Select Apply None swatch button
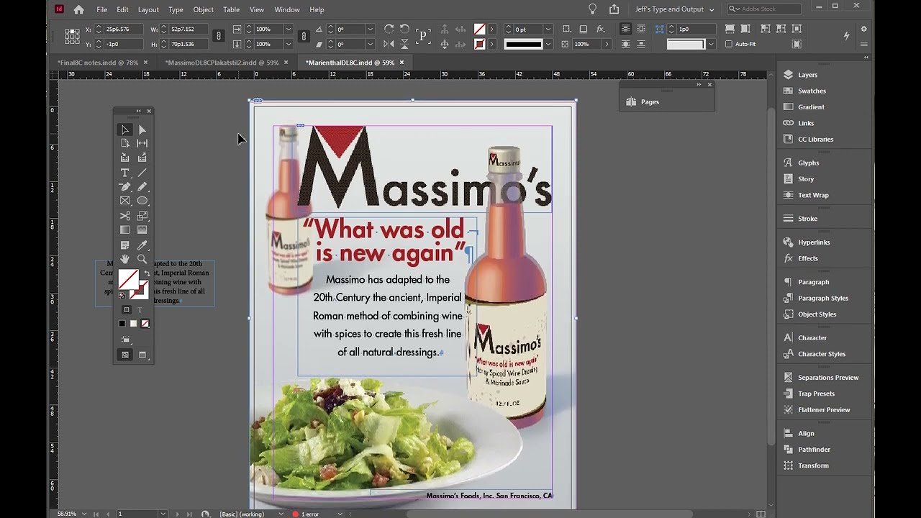Viewport: 921px width, 518px height. click(145, 324)
